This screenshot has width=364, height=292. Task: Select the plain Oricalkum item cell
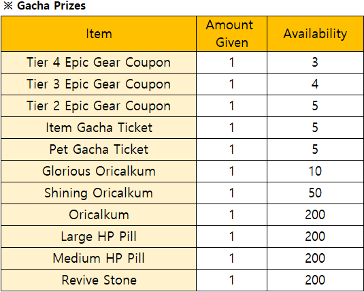click(x=99, y=214)
